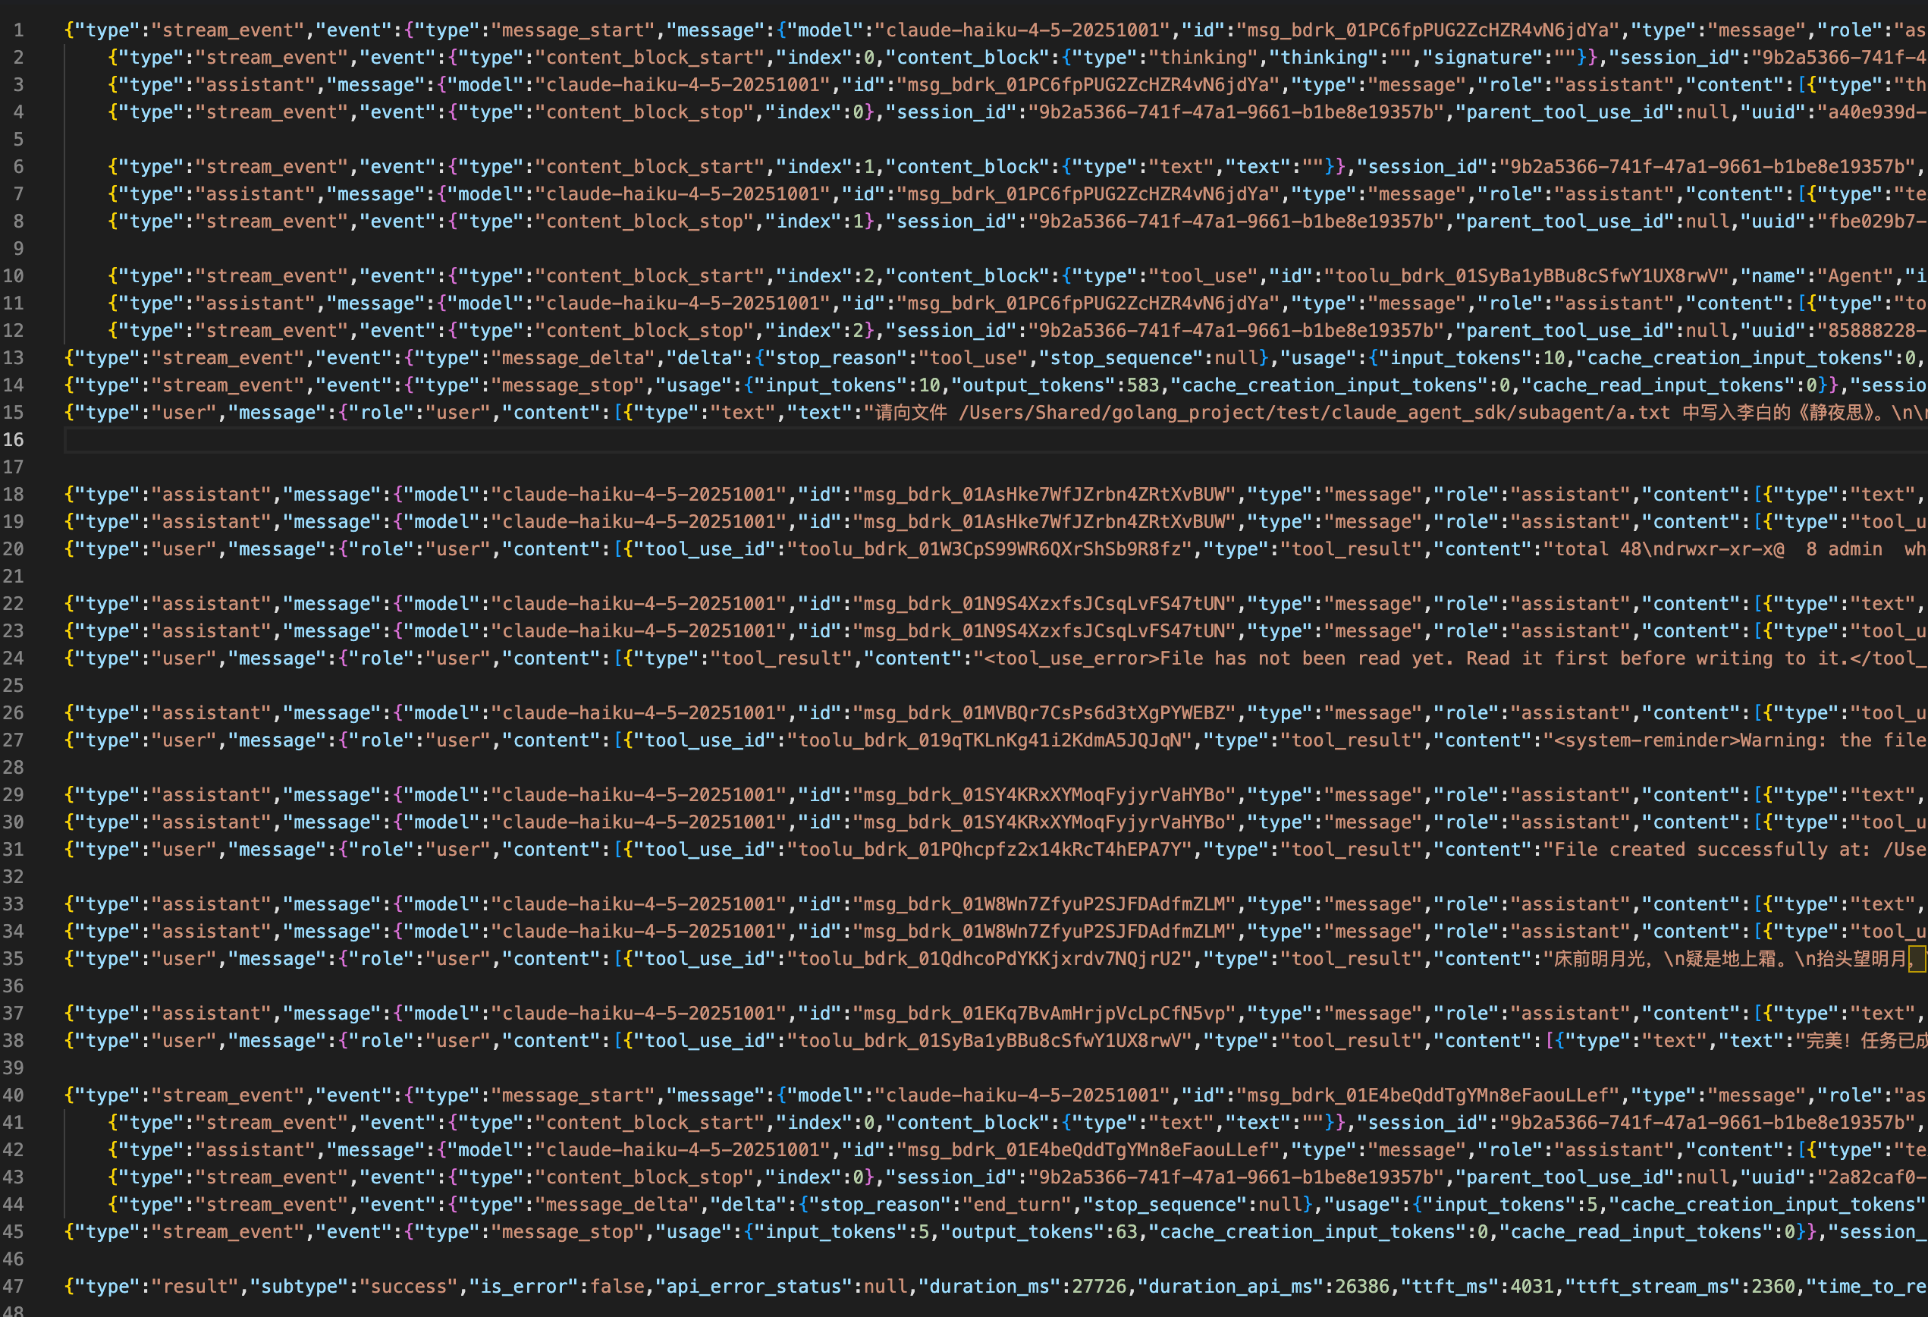Screen dimensions: 1928x1317
Task: Click toolu_bdrk_01W3CpS99WR6QXrShSb9R8fz on line 20
Action: pos(989,549)
